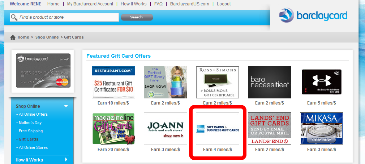Follow the Logout link

point(224,4)
